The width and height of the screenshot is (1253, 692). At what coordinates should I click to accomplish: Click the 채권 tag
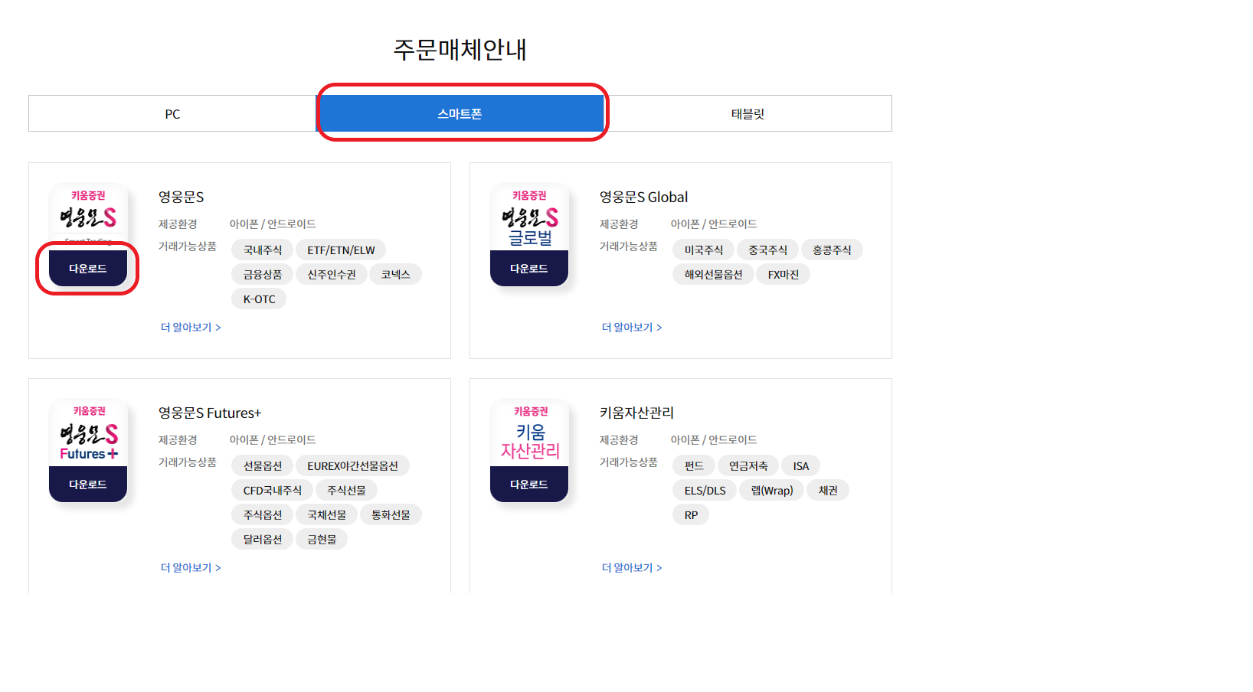[x=828, y=490]
